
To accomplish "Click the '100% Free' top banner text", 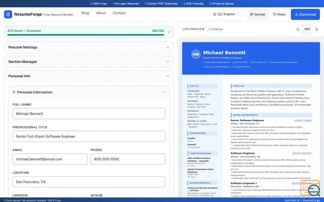I will pyautogui.click(x=98, y=4).
